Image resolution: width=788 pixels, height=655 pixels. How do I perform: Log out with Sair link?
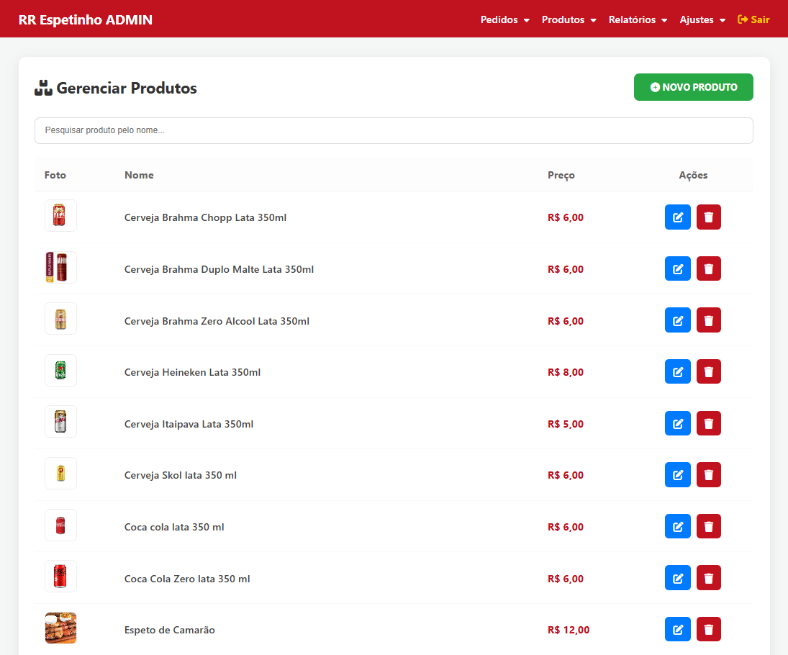click(753, 19)
